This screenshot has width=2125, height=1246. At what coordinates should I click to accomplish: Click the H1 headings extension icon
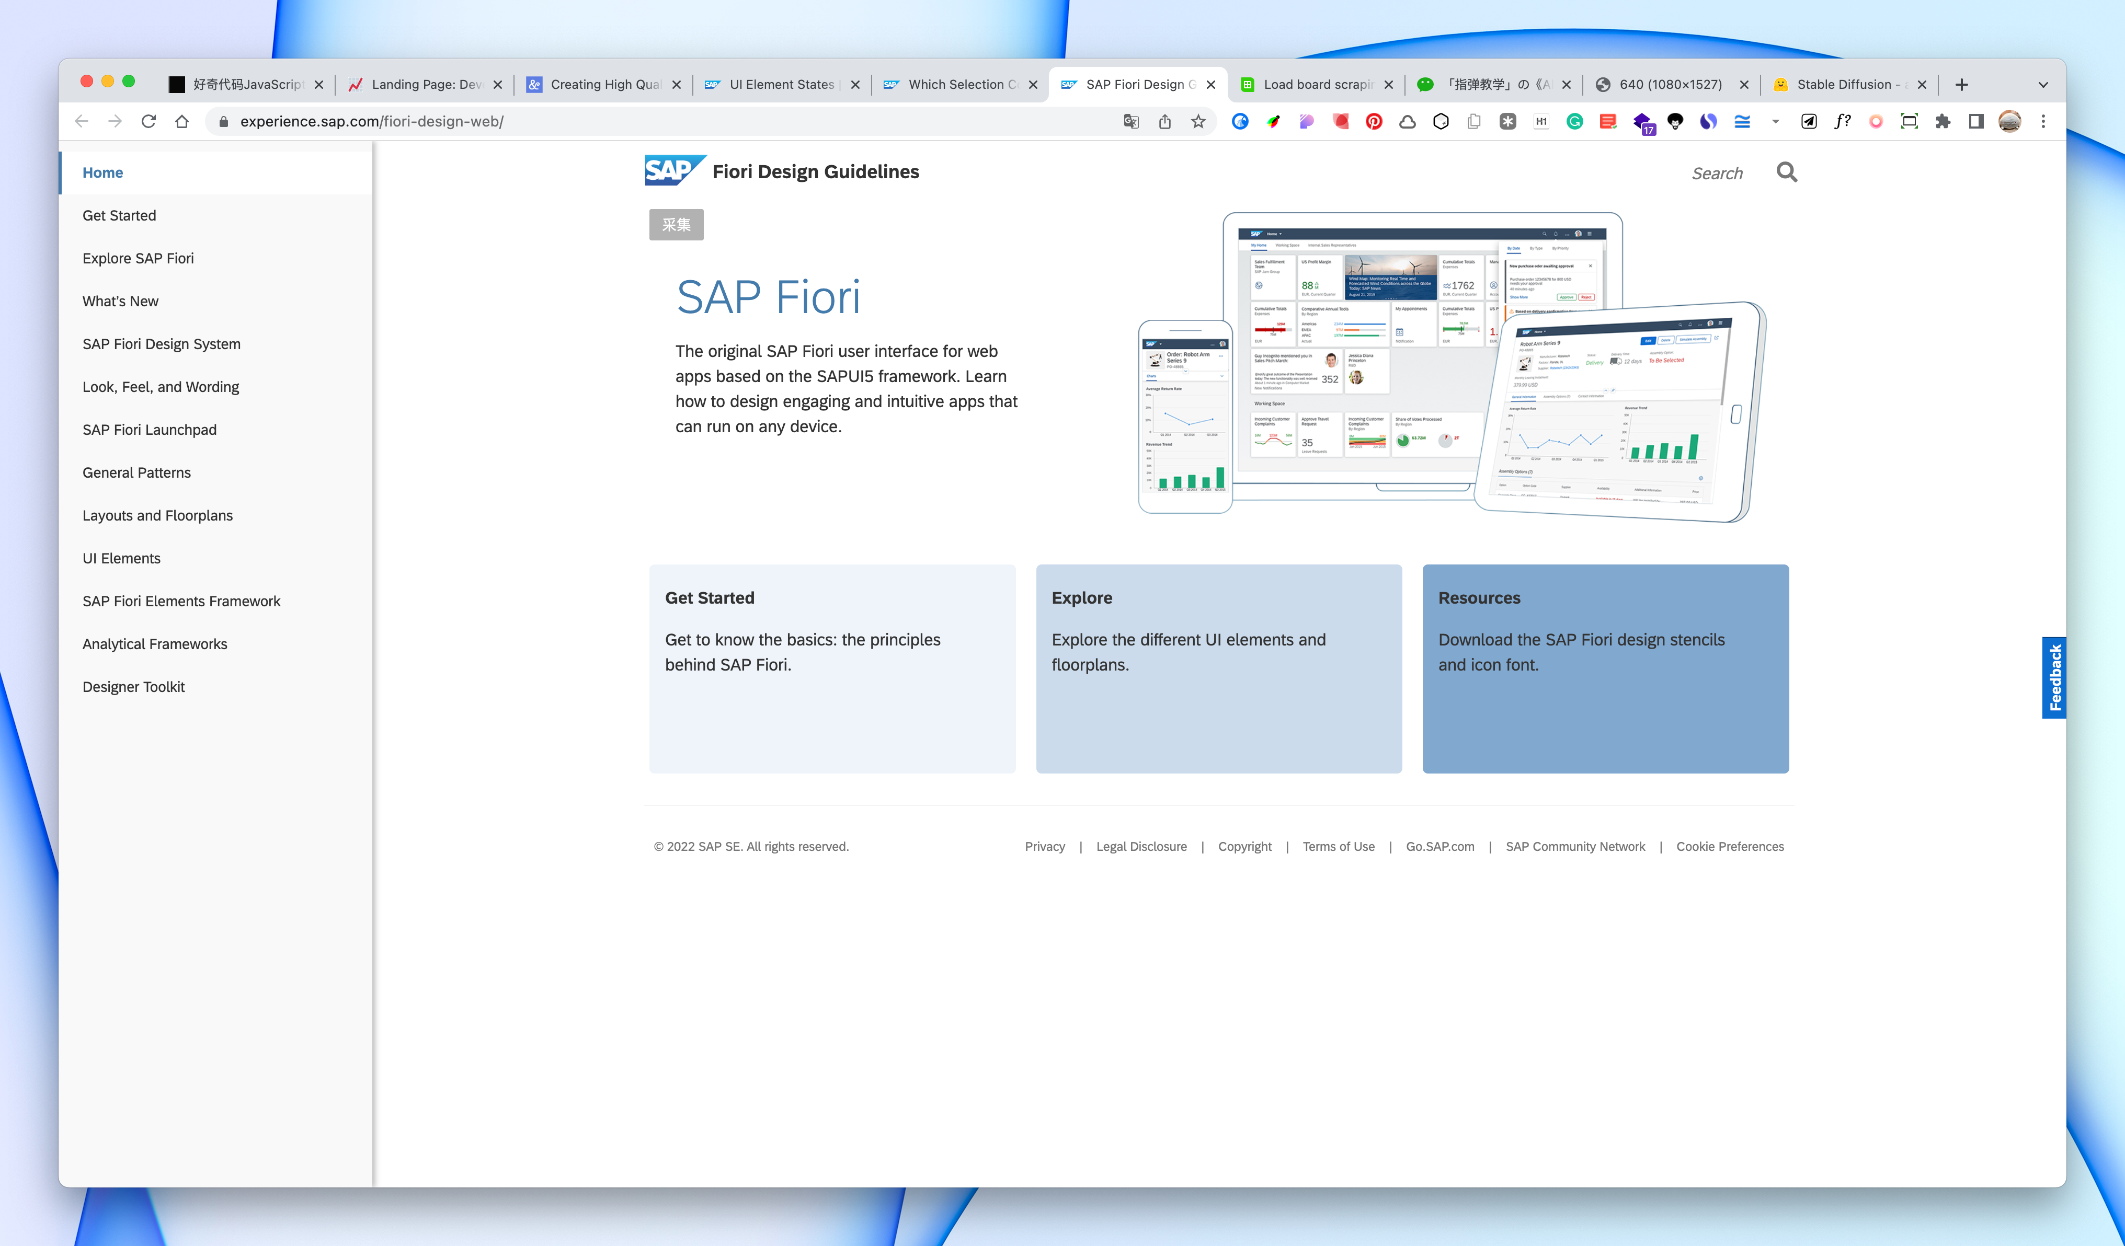tap(1540, 121)
